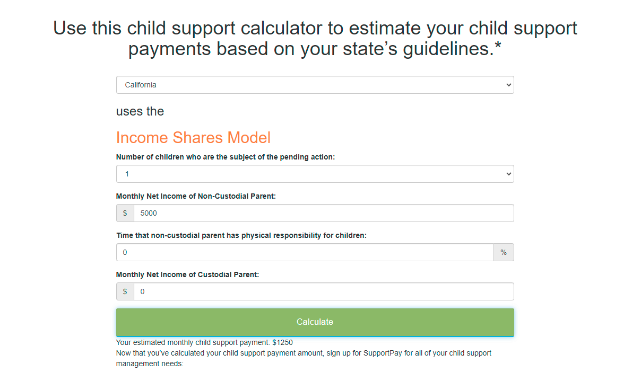Click the Income Shares Model heading
641x390 pixels.
coord(193,138)
